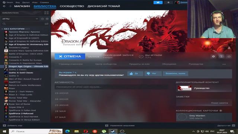Image resolution: width=238 pixels, height=134 pixels.
Task: Switch library to grid collections view
Action: coord(46,13)
